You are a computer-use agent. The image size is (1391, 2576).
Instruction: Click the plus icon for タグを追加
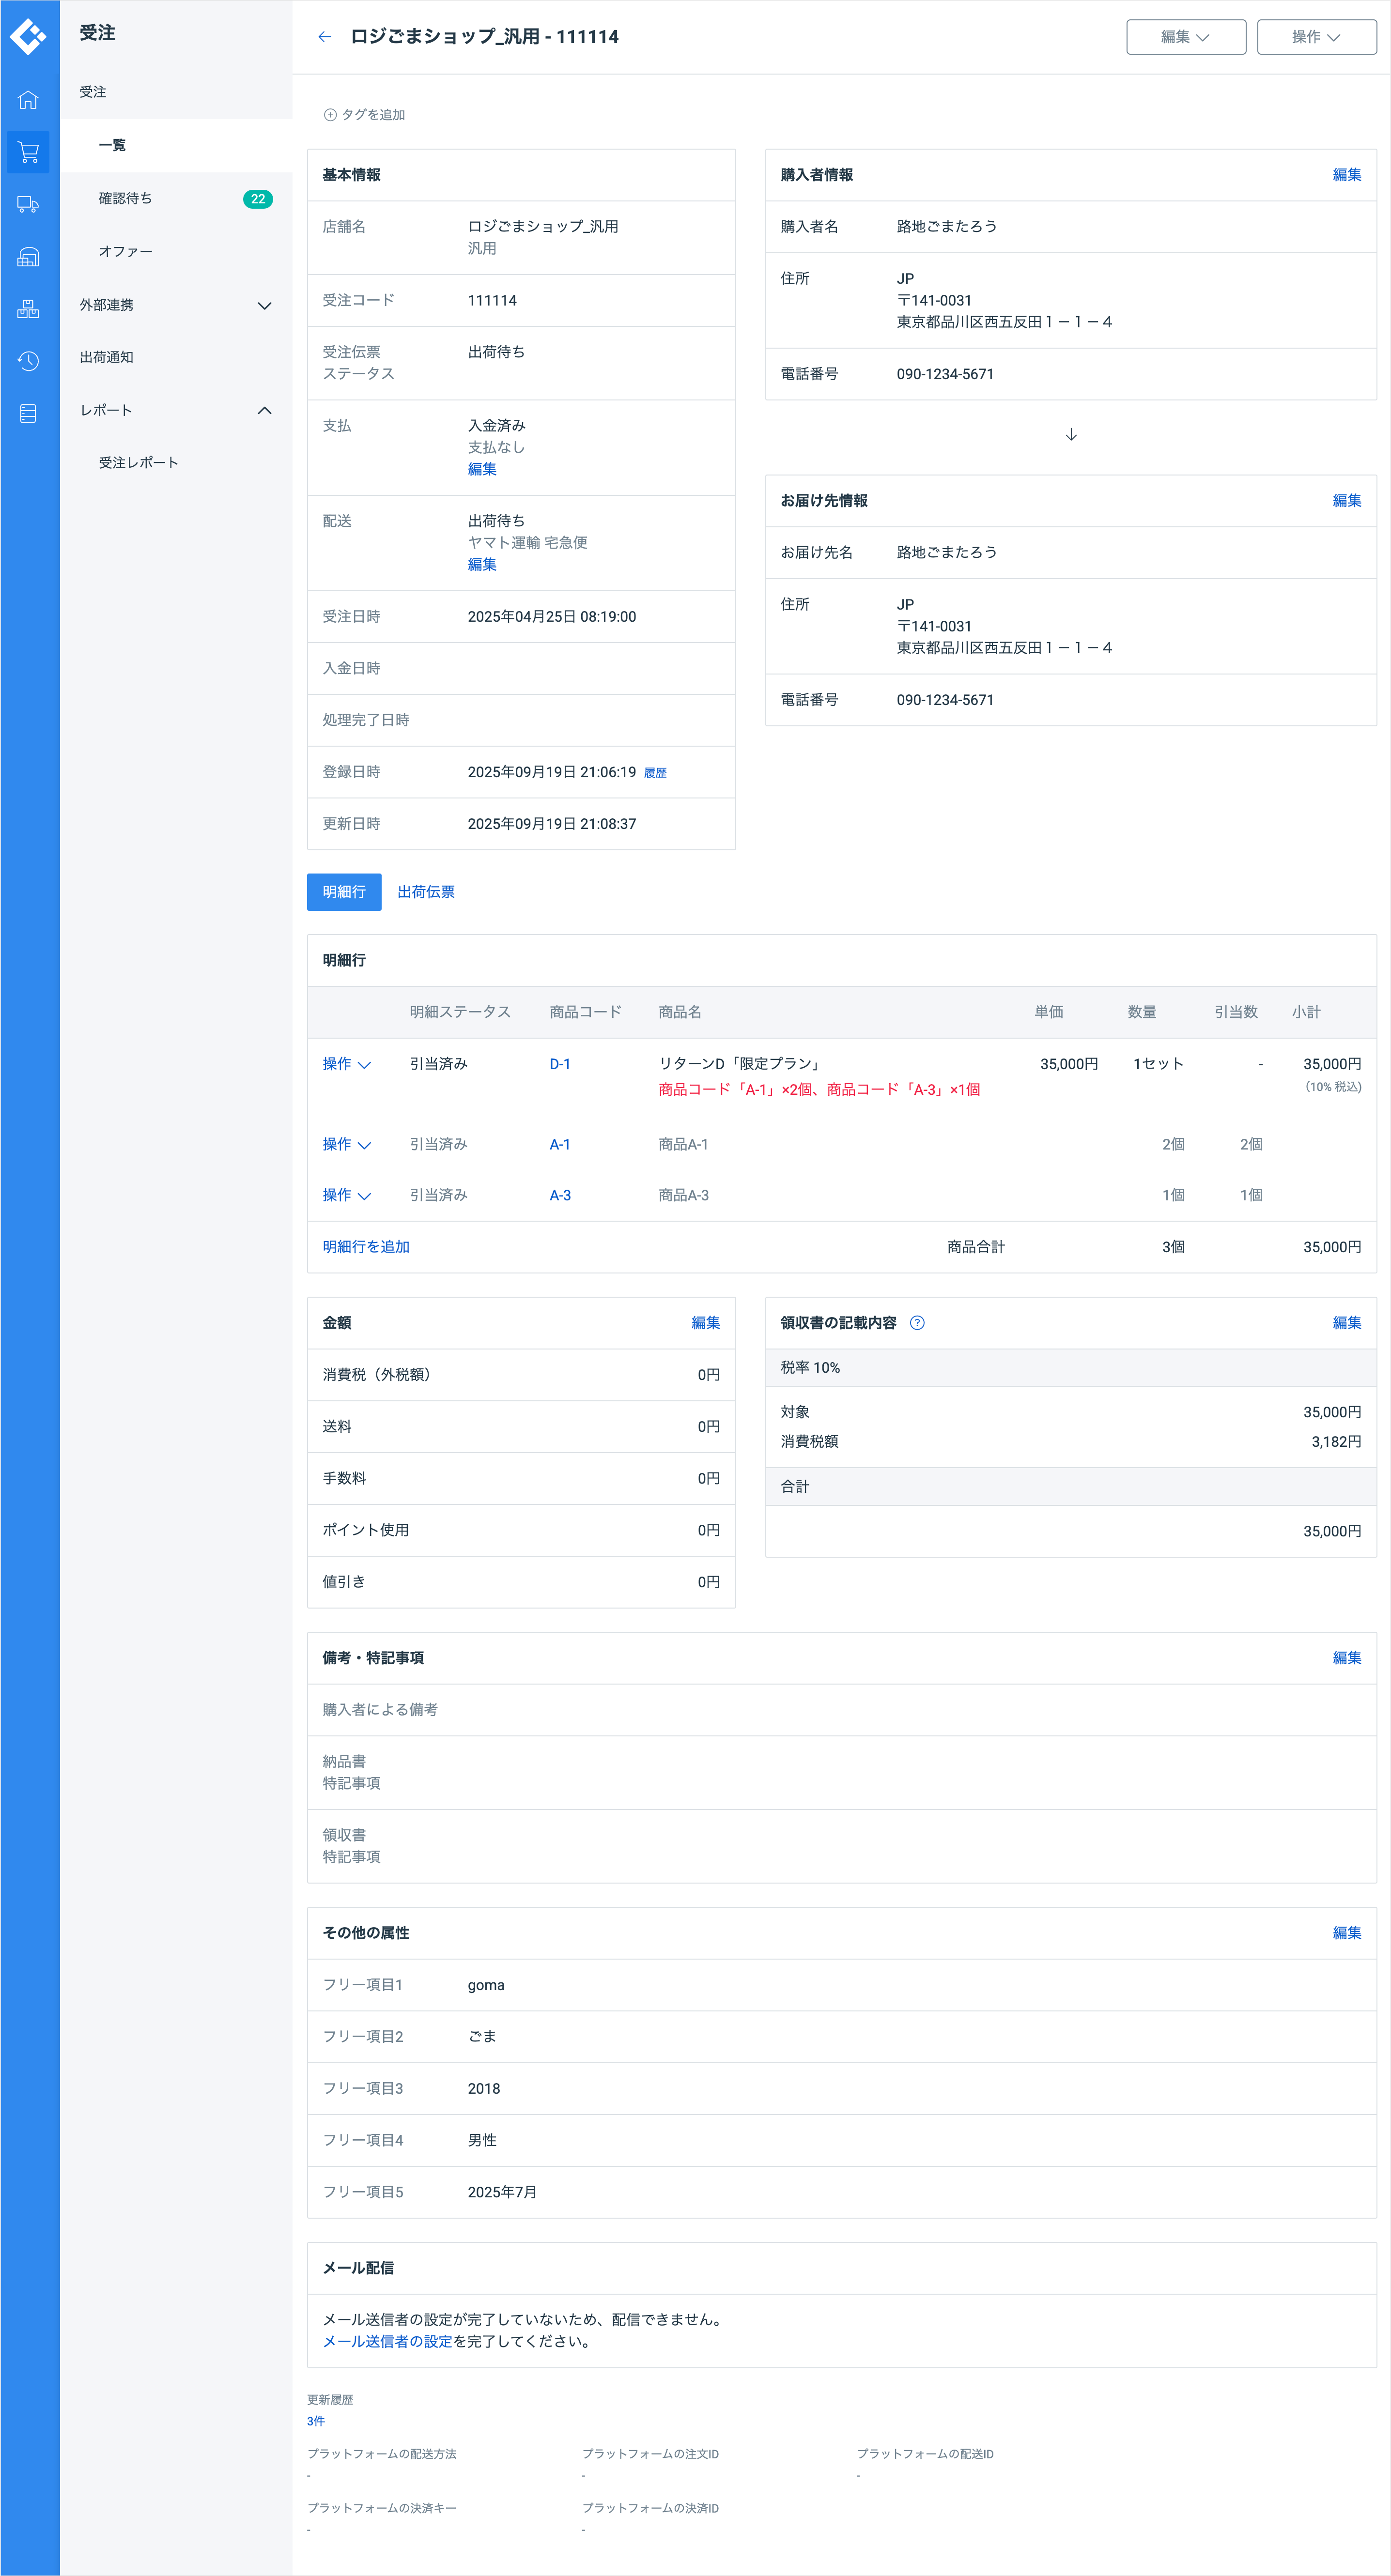coord(330,115)
